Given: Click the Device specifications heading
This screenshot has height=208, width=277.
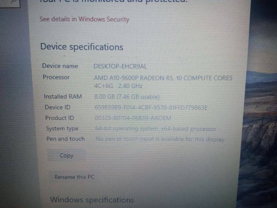Looking at the screenshot, I should [82, 47].
